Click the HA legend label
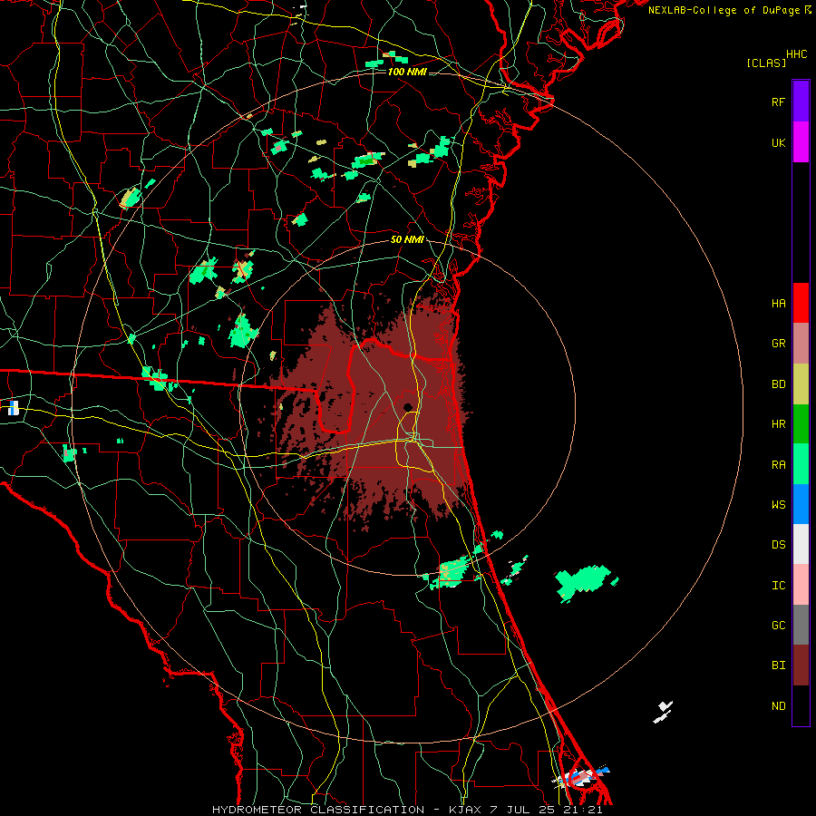 778,304
